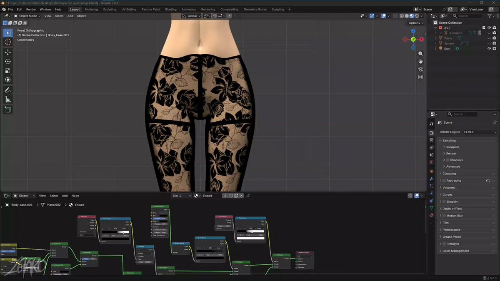Enable the Motion Blur checkbox
Screen dimensions: 500x281
coord(444,216)
